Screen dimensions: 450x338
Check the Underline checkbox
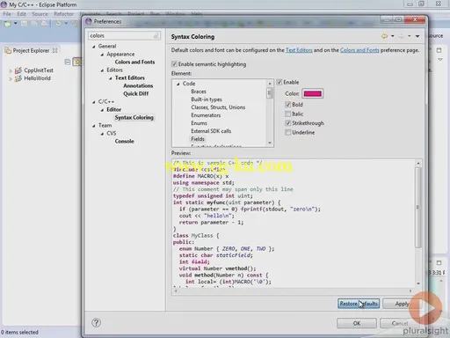click(287, 133)
